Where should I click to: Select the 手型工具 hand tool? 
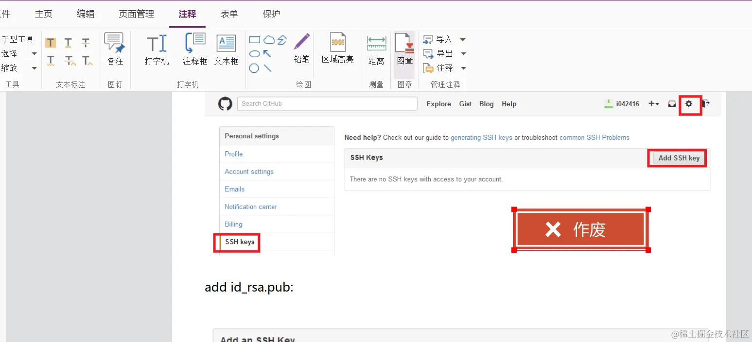pos(17,39)
